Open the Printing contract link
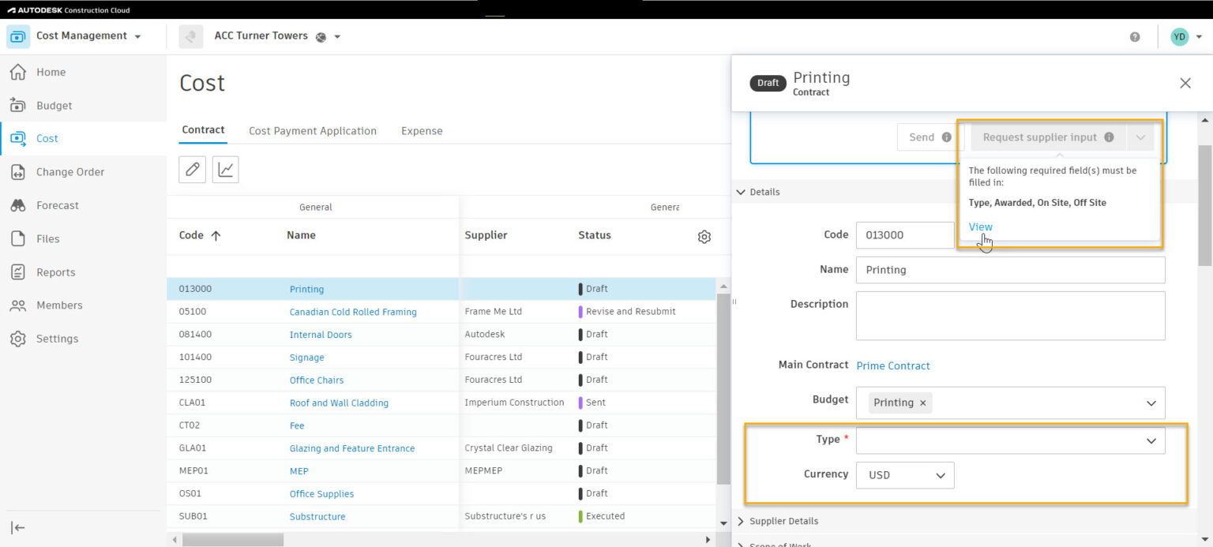Image resolution: width=1213 pixels, height=547 pixels. pos(306,289)
